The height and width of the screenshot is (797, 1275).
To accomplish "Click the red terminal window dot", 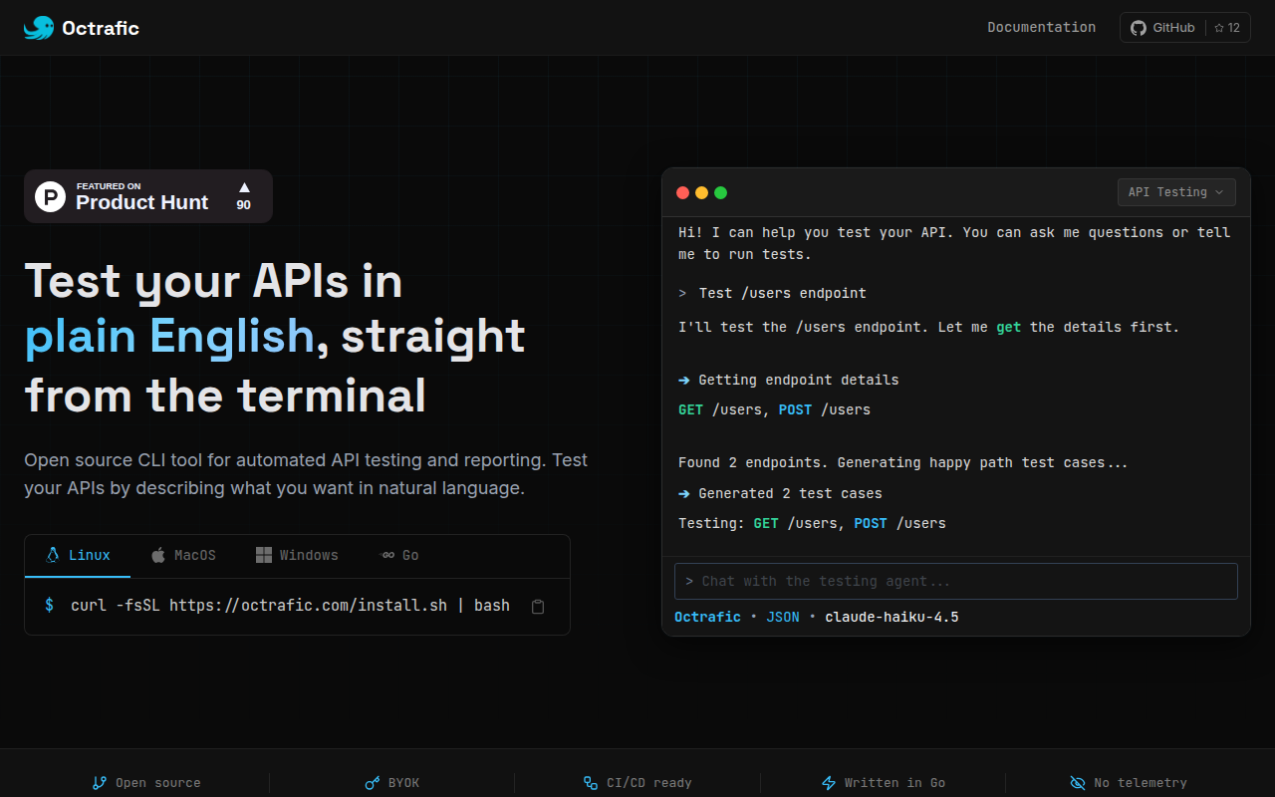I will pos(682,193).
